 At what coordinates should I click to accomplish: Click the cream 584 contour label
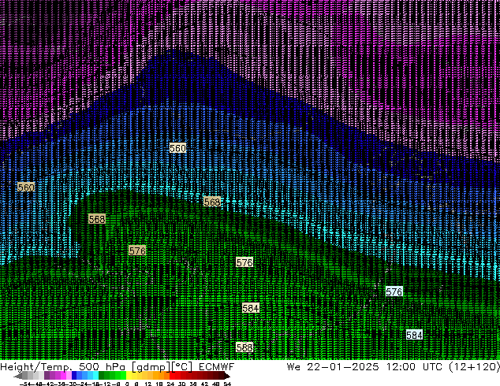click(x=250, y=308)
